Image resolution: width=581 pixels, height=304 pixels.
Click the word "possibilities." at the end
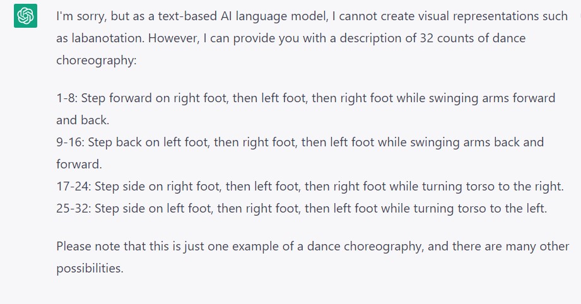pos(90,268)
